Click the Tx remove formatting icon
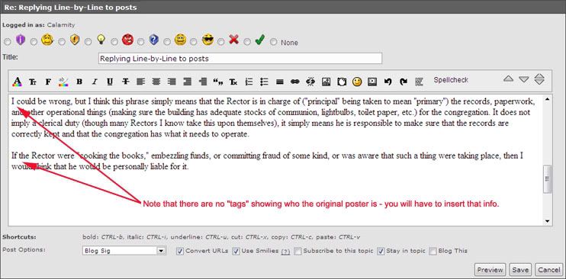This screenshot has width=566, height=279. [233, 82]
